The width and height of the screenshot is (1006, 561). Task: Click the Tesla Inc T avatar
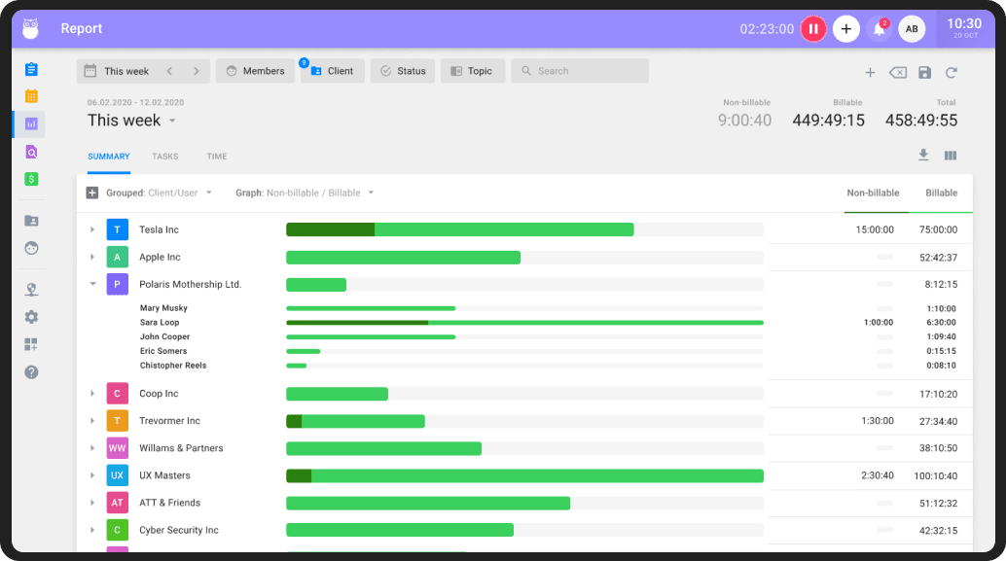118,229
